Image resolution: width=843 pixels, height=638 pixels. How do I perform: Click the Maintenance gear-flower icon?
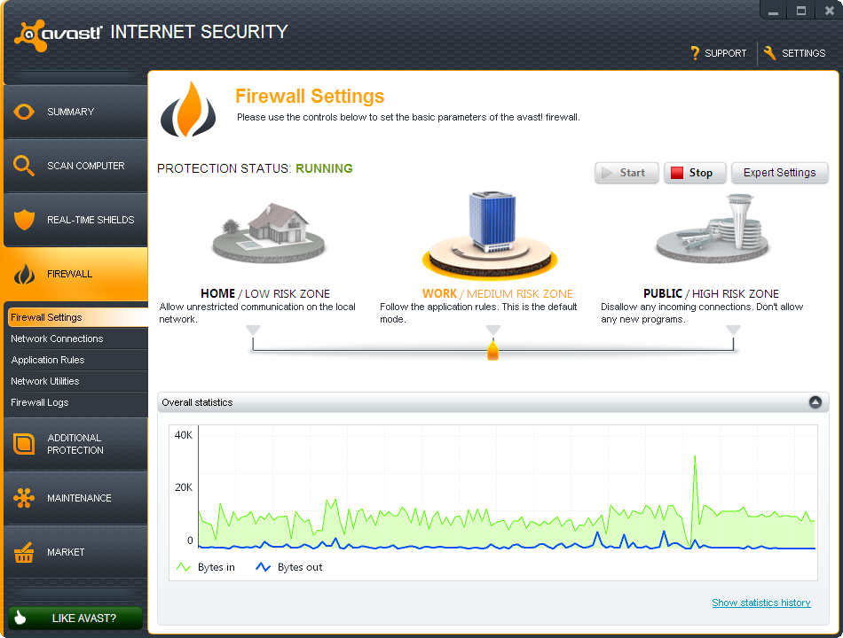point(24,498)
